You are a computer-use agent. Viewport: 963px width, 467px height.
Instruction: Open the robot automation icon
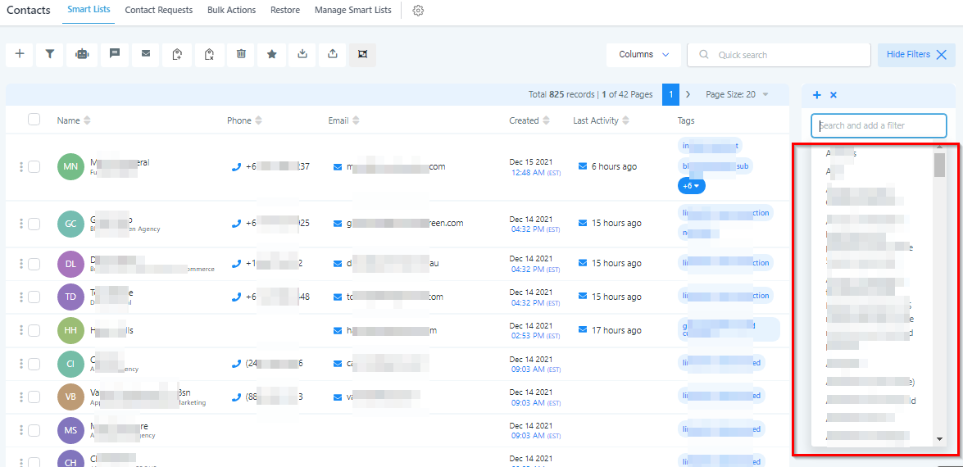pyautogui.click(x=82, y=54)
